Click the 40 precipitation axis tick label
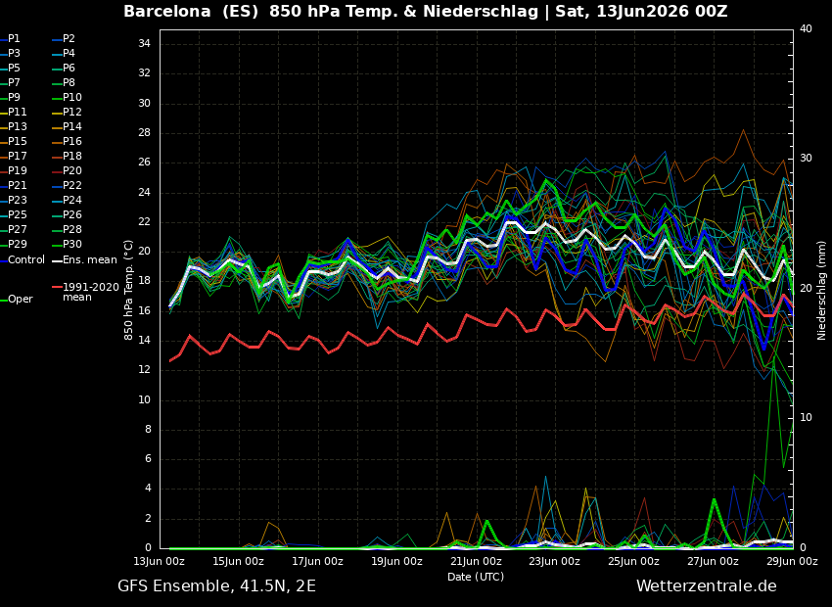Image resolution: width=832 pixels, height=607 pixels. tap(806, 28)
